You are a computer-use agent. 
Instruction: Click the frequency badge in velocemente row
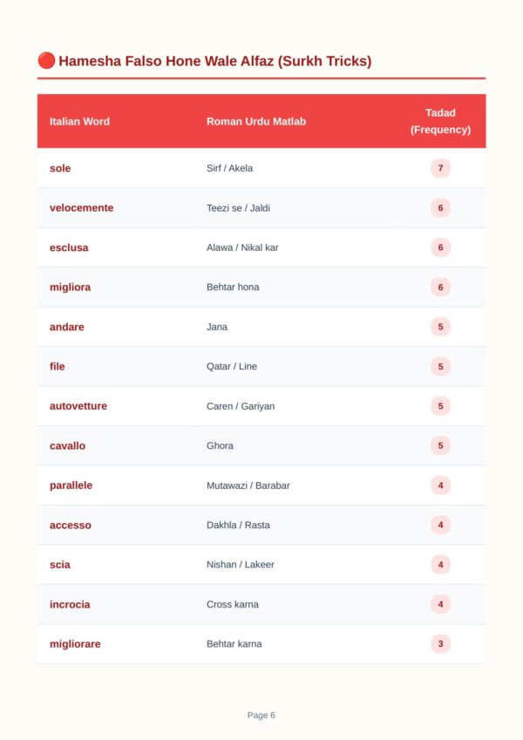[440, 207]
